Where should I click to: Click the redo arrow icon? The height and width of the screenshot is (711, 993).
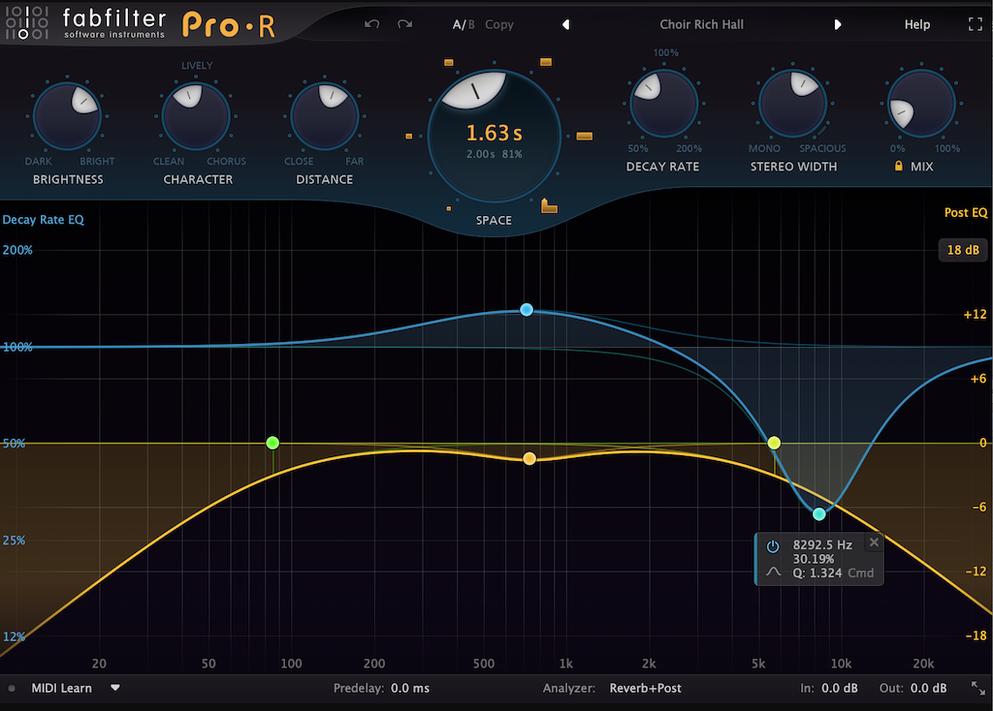[404, 24]
